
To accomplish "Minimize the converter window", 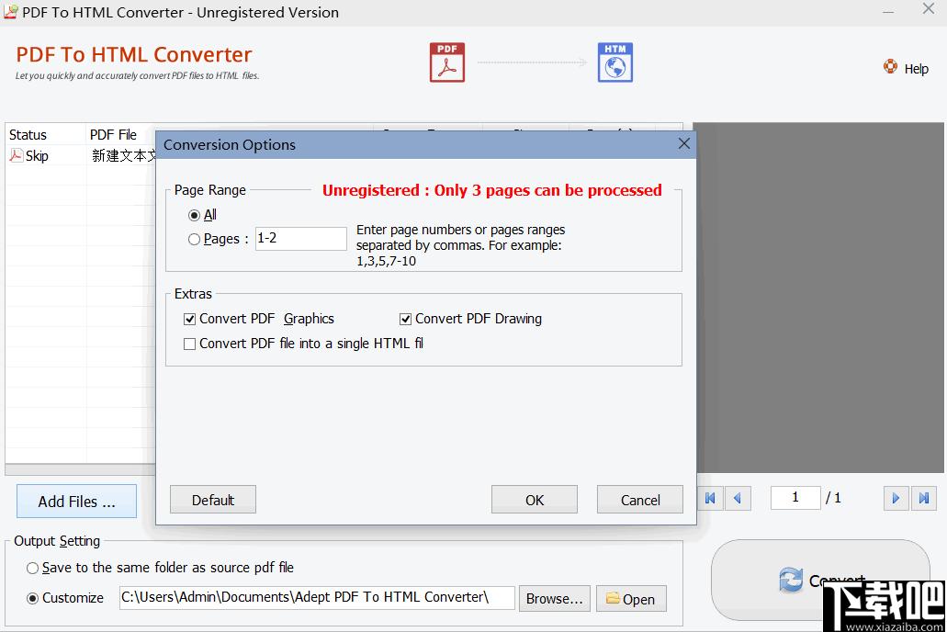I will tap(888, 11).
